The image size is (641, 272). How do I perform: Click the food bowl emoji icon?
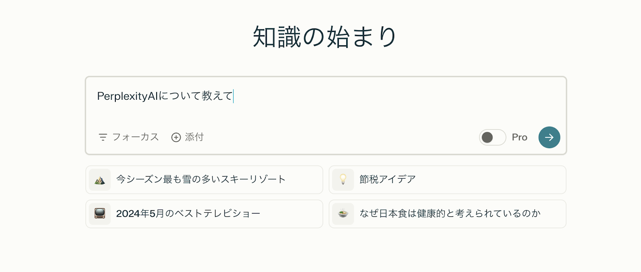pos(343,214)
